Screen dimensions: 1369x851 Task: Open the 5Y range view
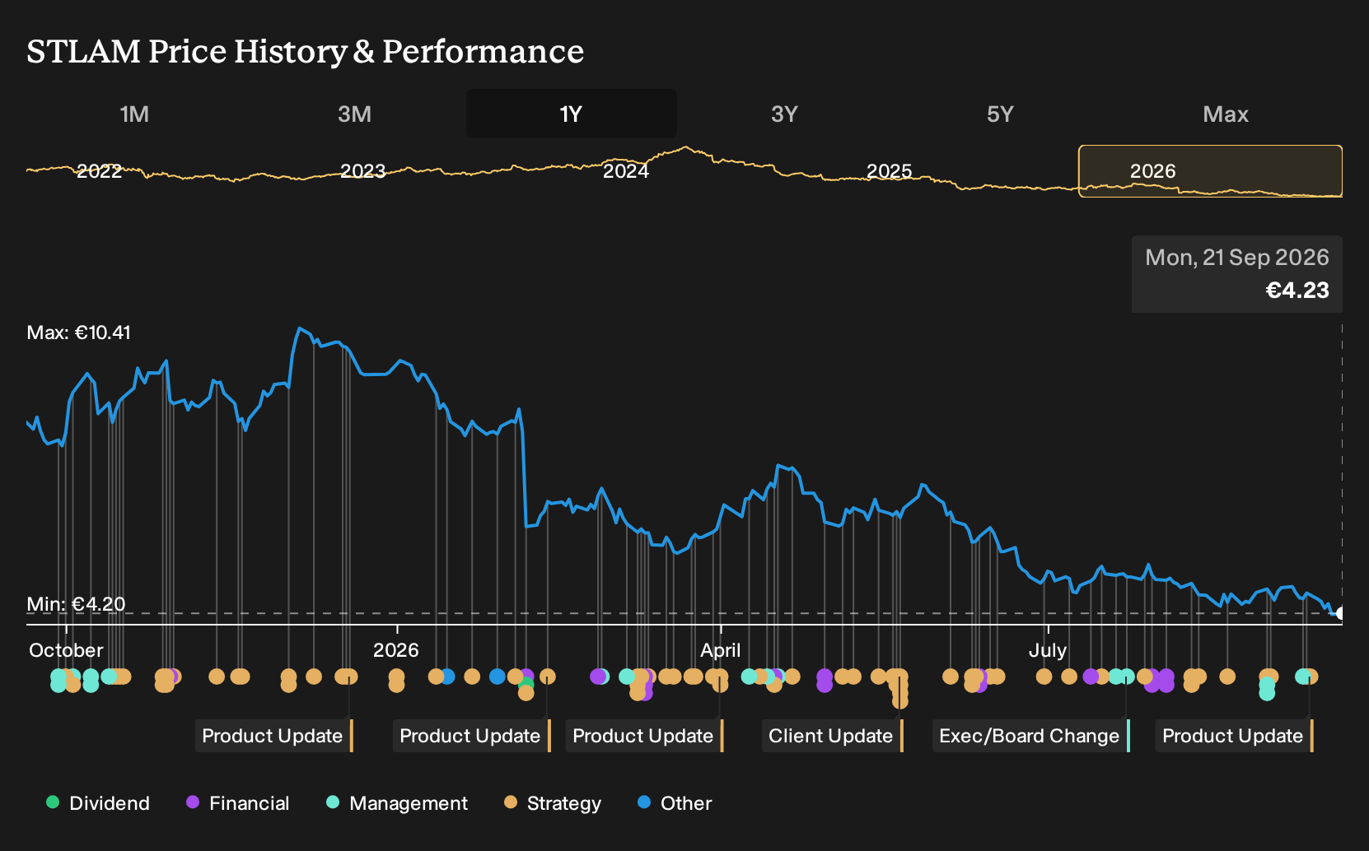(1000, 114)
